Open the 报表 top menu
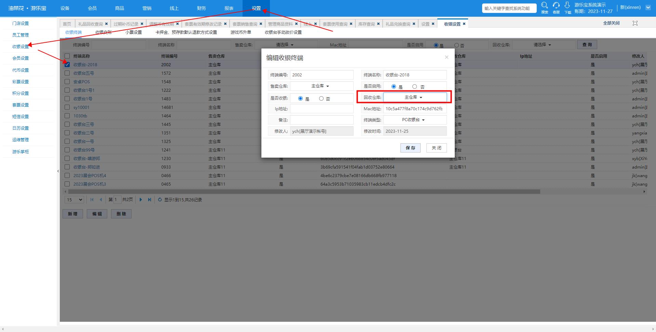656x332 pixels. tap(229, 8)
